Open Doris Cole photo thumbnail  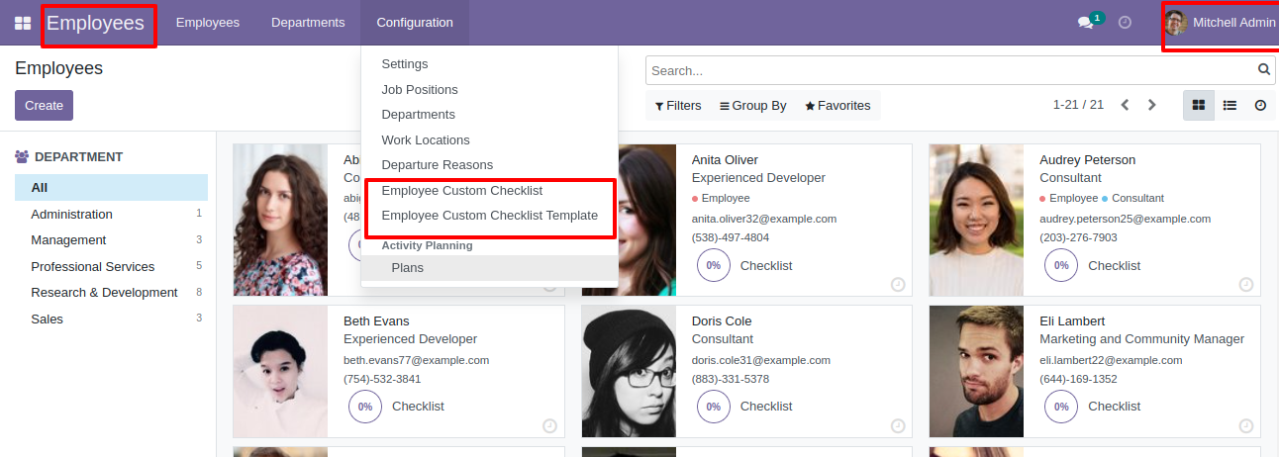(x=629, y=372)
